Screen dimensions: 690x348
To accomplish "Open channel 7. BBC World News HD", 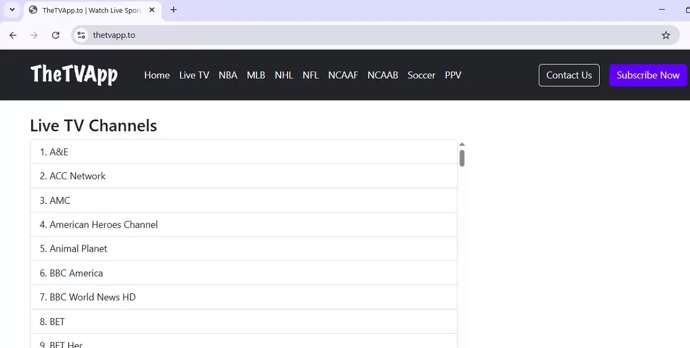I will click(x=244, y=297).
